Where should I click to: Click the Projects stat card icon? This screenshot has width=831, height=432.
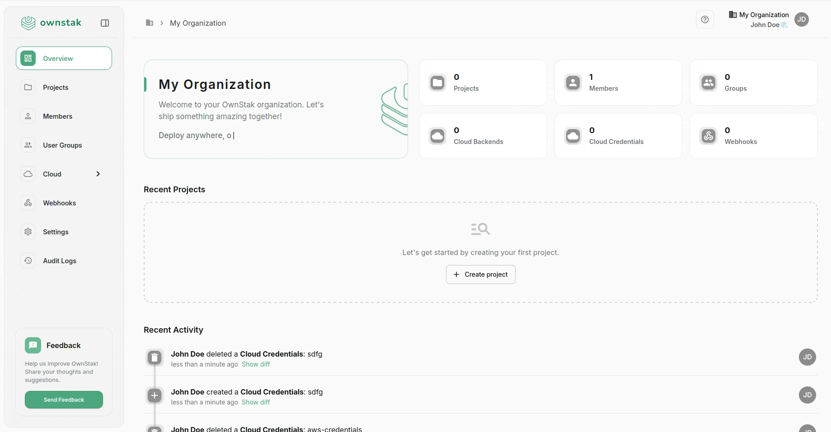[437, 83]
